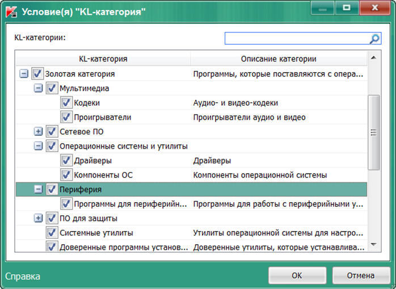
Task: Click the Описание категории column header
Action: [x=279, y=59]
